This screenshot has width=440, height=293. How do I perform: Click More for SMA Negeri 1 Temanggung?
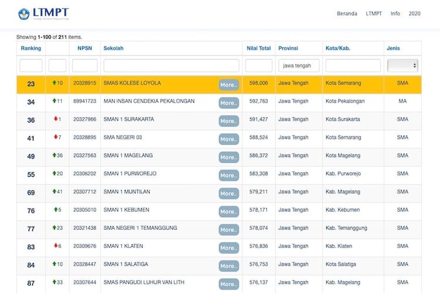pos(229,230)
